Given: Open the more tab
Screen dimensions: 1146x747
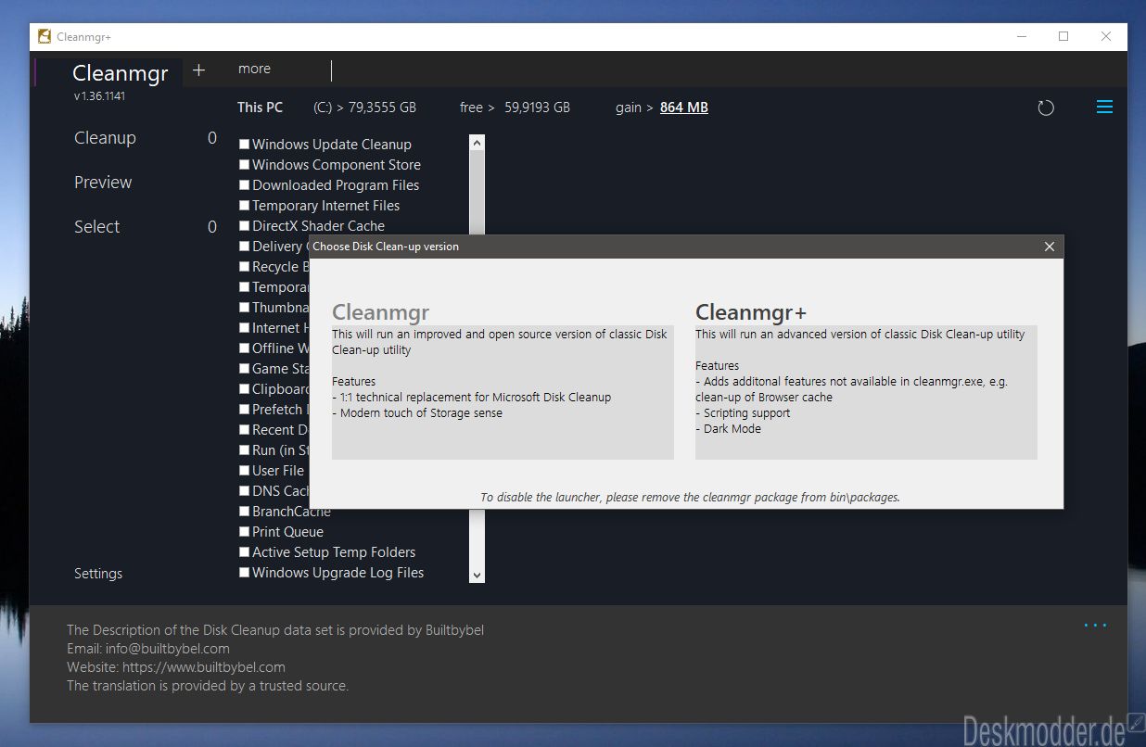Looking at the screenshot, I should (x=254, y=69).
